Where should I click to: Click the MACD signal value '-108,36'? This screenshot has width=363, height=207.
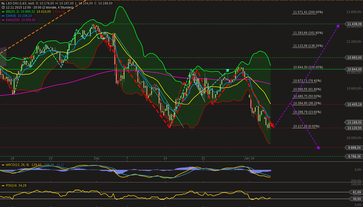(x=49, y=165)
